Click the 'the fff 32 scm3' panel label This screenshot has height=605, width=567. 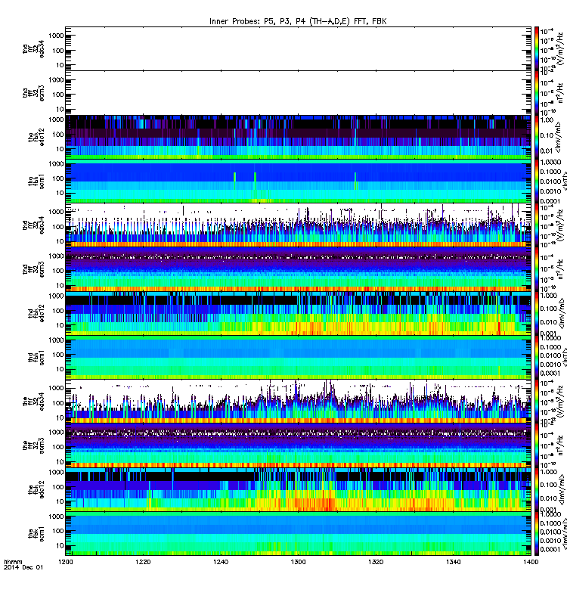coord(33,445)
